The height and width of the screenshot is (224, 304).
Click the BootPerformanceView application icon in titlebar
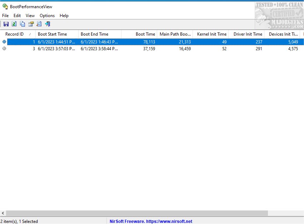(x=5, y=6)
